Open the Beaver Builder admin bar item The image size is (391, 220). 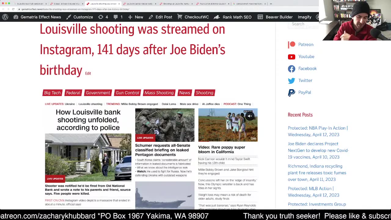tap(275, 17)
